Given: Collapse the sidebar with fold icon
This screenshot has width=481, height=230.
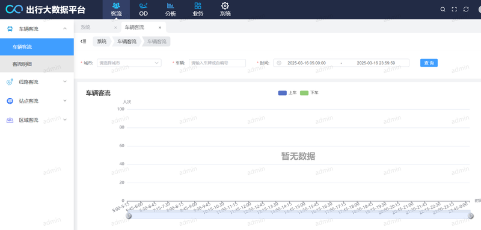Looking at the screenshot, I should tap(83, 41).
